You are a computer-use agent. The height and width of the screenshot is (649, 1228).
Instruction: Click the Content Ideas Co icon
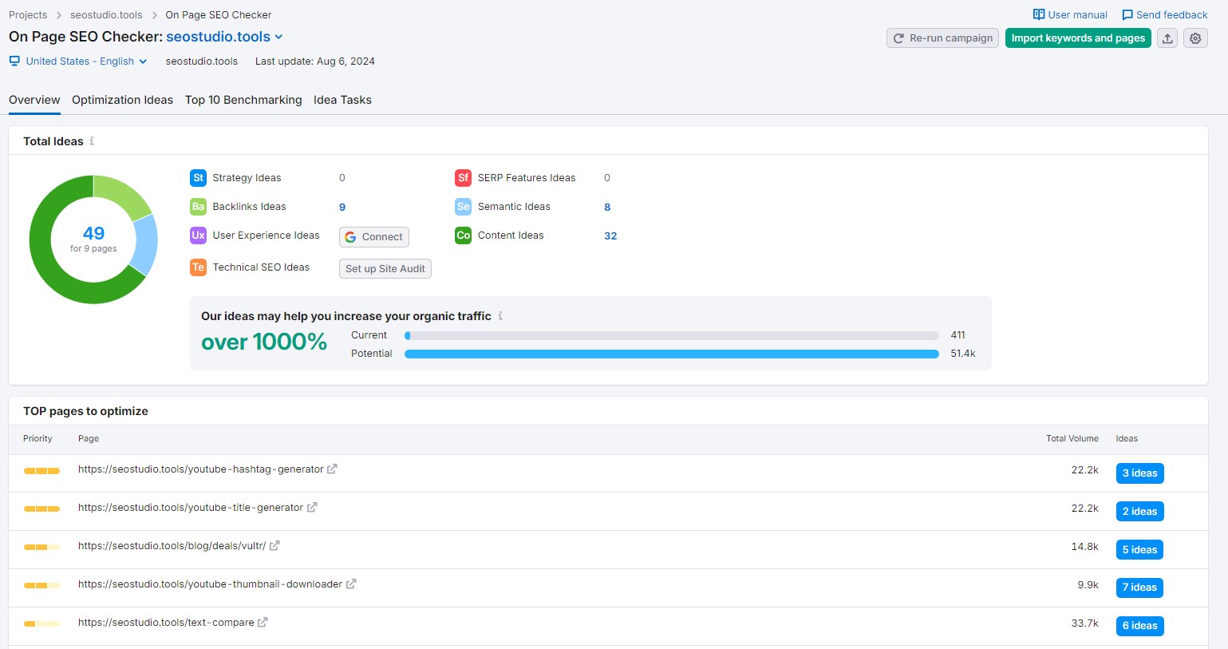tap(464, 235)
